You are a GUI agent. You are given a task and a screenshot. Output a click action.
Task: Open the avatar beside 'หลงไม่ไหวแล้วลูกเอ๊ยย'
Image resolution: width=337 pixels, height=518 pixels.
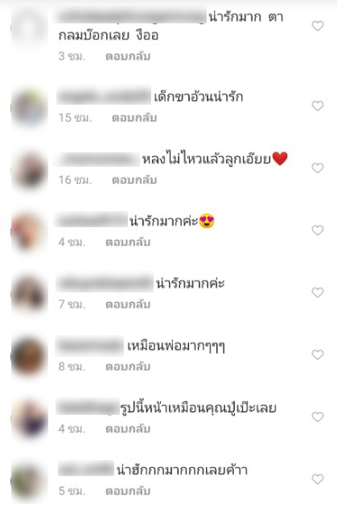coord(29,170)
